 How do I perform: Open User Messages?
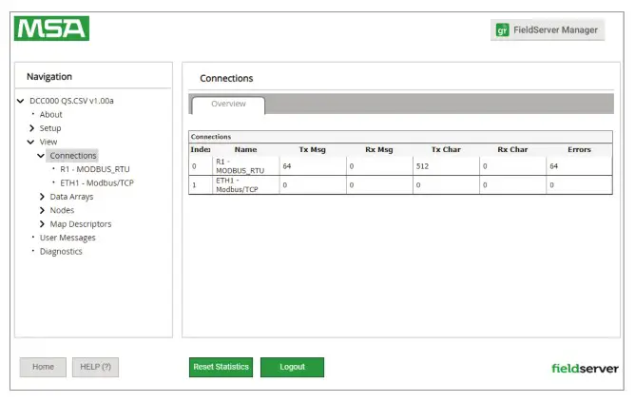[x=67, y=238]
